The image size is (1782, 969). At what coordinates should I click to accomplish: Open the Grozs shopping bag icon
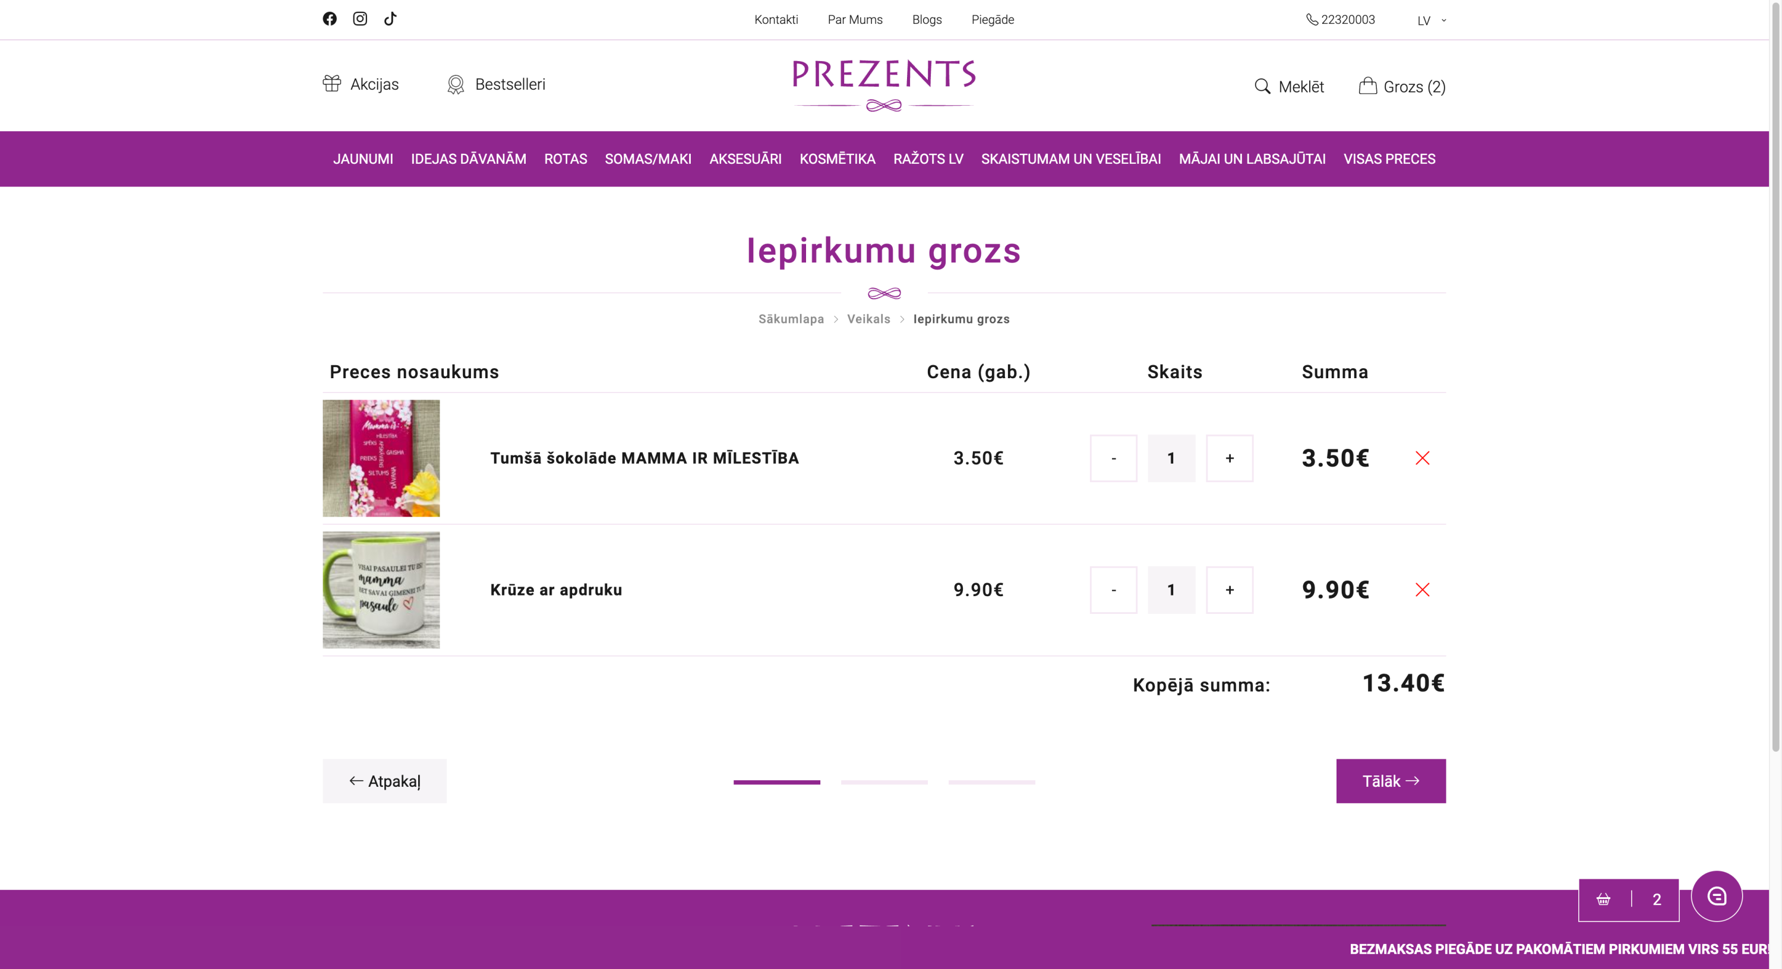(1367, 85)
